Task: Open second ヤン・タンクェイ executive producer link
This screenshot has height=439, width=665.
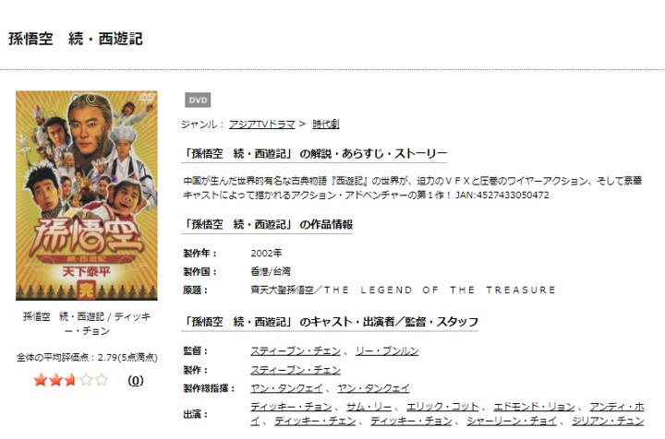Action: pyautogui.click(x=374, y=388)
